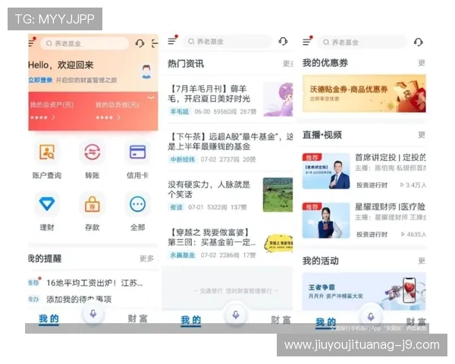Select 我的 tab in middle screen
This screenshot has width=455, height=364.
coord(190,320)
